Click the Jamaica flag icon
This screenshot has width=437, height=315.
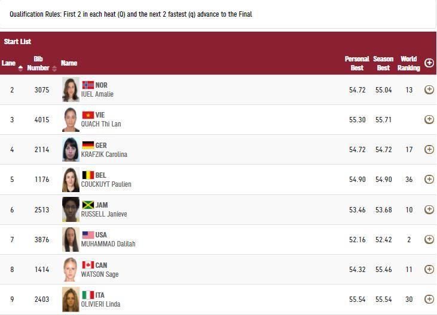[x=88, y=205]
